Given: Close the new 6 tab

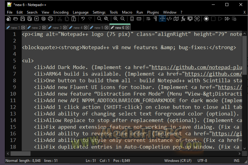Looking at the screenshot, I should 127,27.
